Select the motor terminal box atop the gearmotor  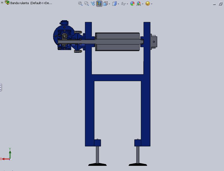pos(64,23)
